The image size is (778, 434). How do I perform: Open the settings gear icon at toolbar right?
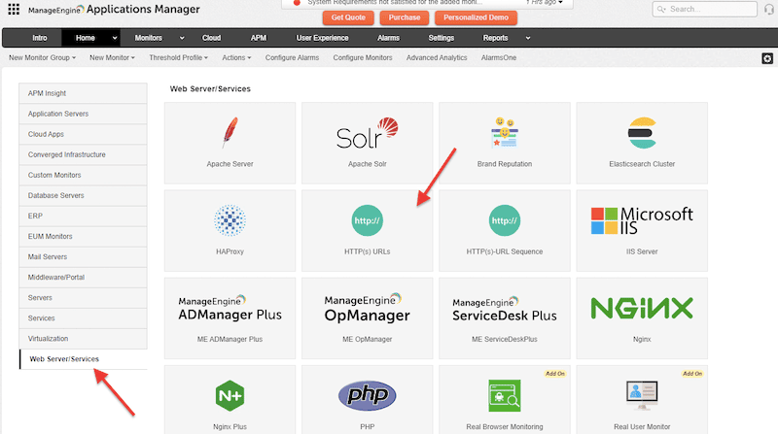(x=767, y=58)
